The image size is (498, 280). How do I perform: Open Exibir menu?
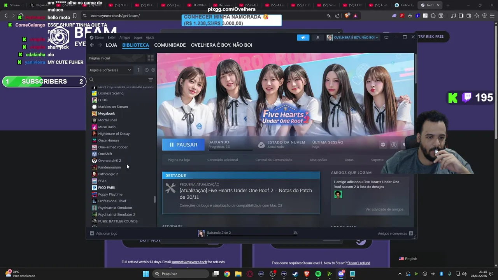click(112, 37)
